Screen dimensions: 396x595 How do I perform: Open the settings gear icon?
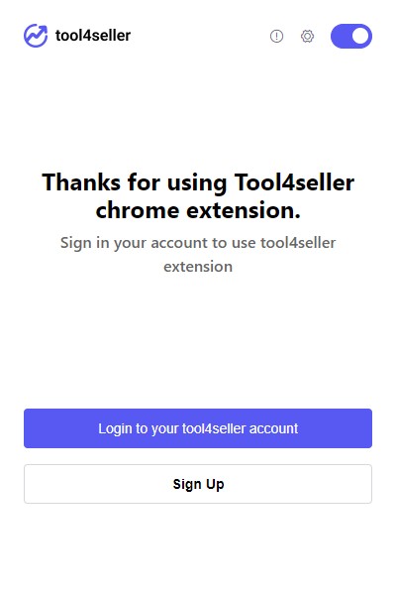pyautogui.click(x=307, y=36)
